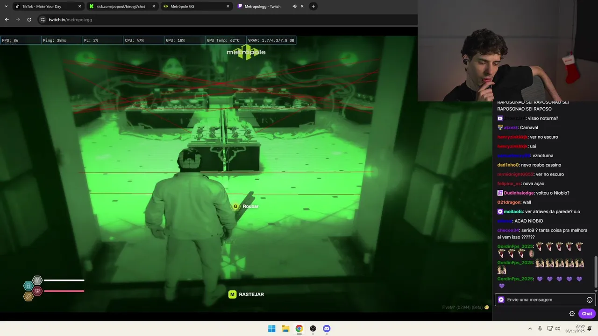
Task: Click the Kick tab favicon
Action: (92, 7)
